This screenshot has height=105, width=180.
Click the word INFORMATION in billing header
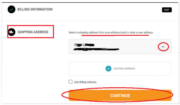[42, 9]
